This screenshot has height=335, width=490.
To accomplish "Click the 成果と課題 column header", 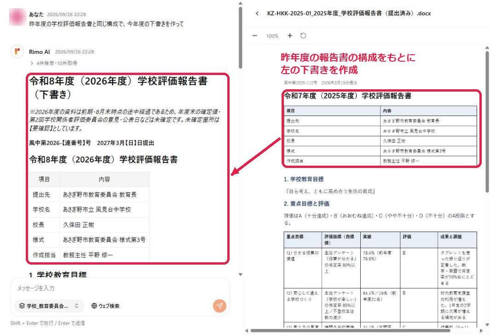I will (457, 240).
